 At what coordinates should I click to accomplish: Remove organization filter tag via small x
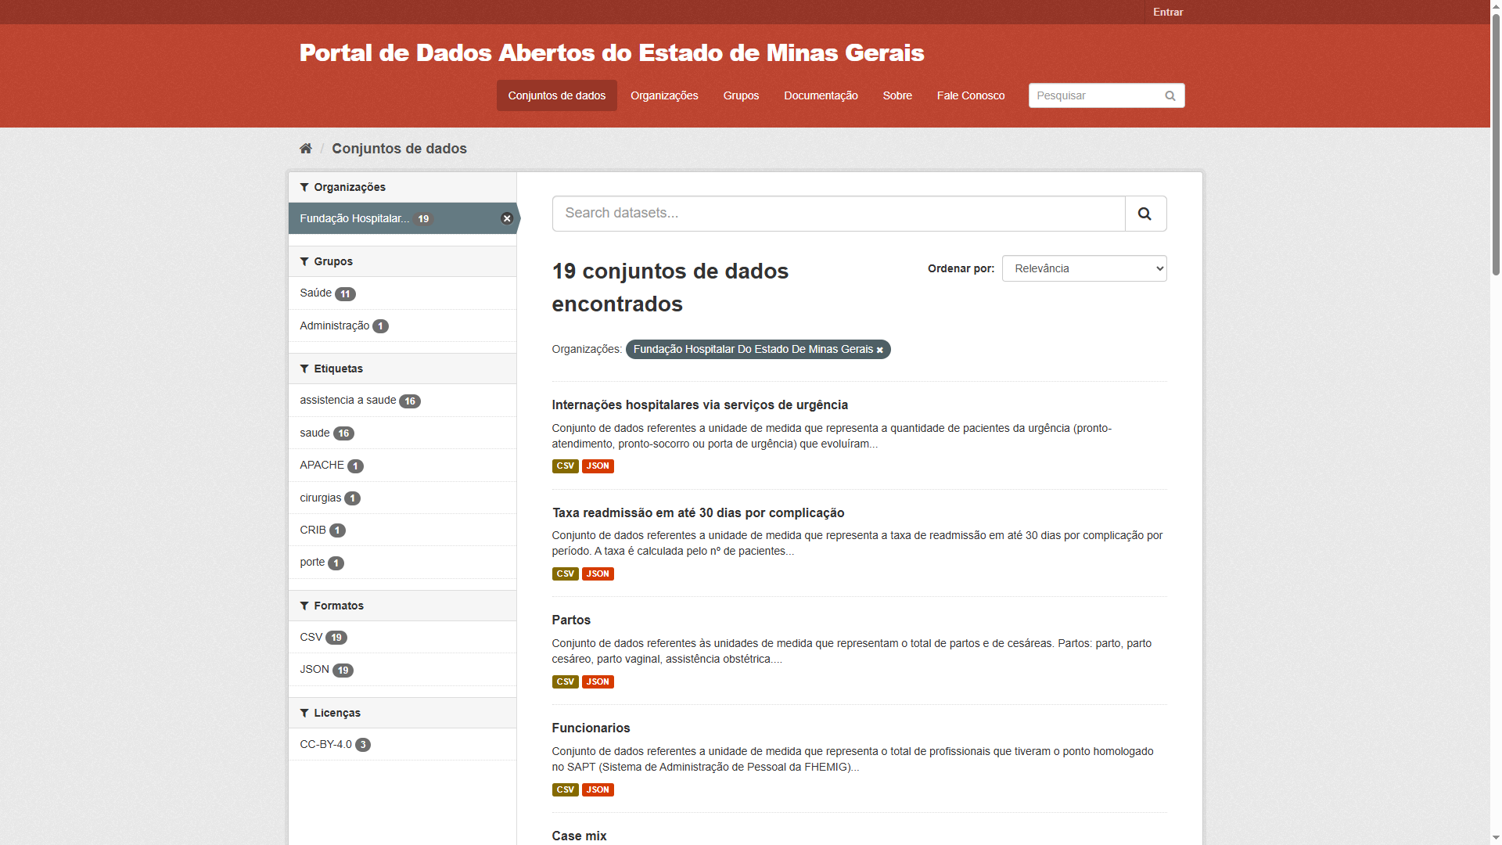880,351
